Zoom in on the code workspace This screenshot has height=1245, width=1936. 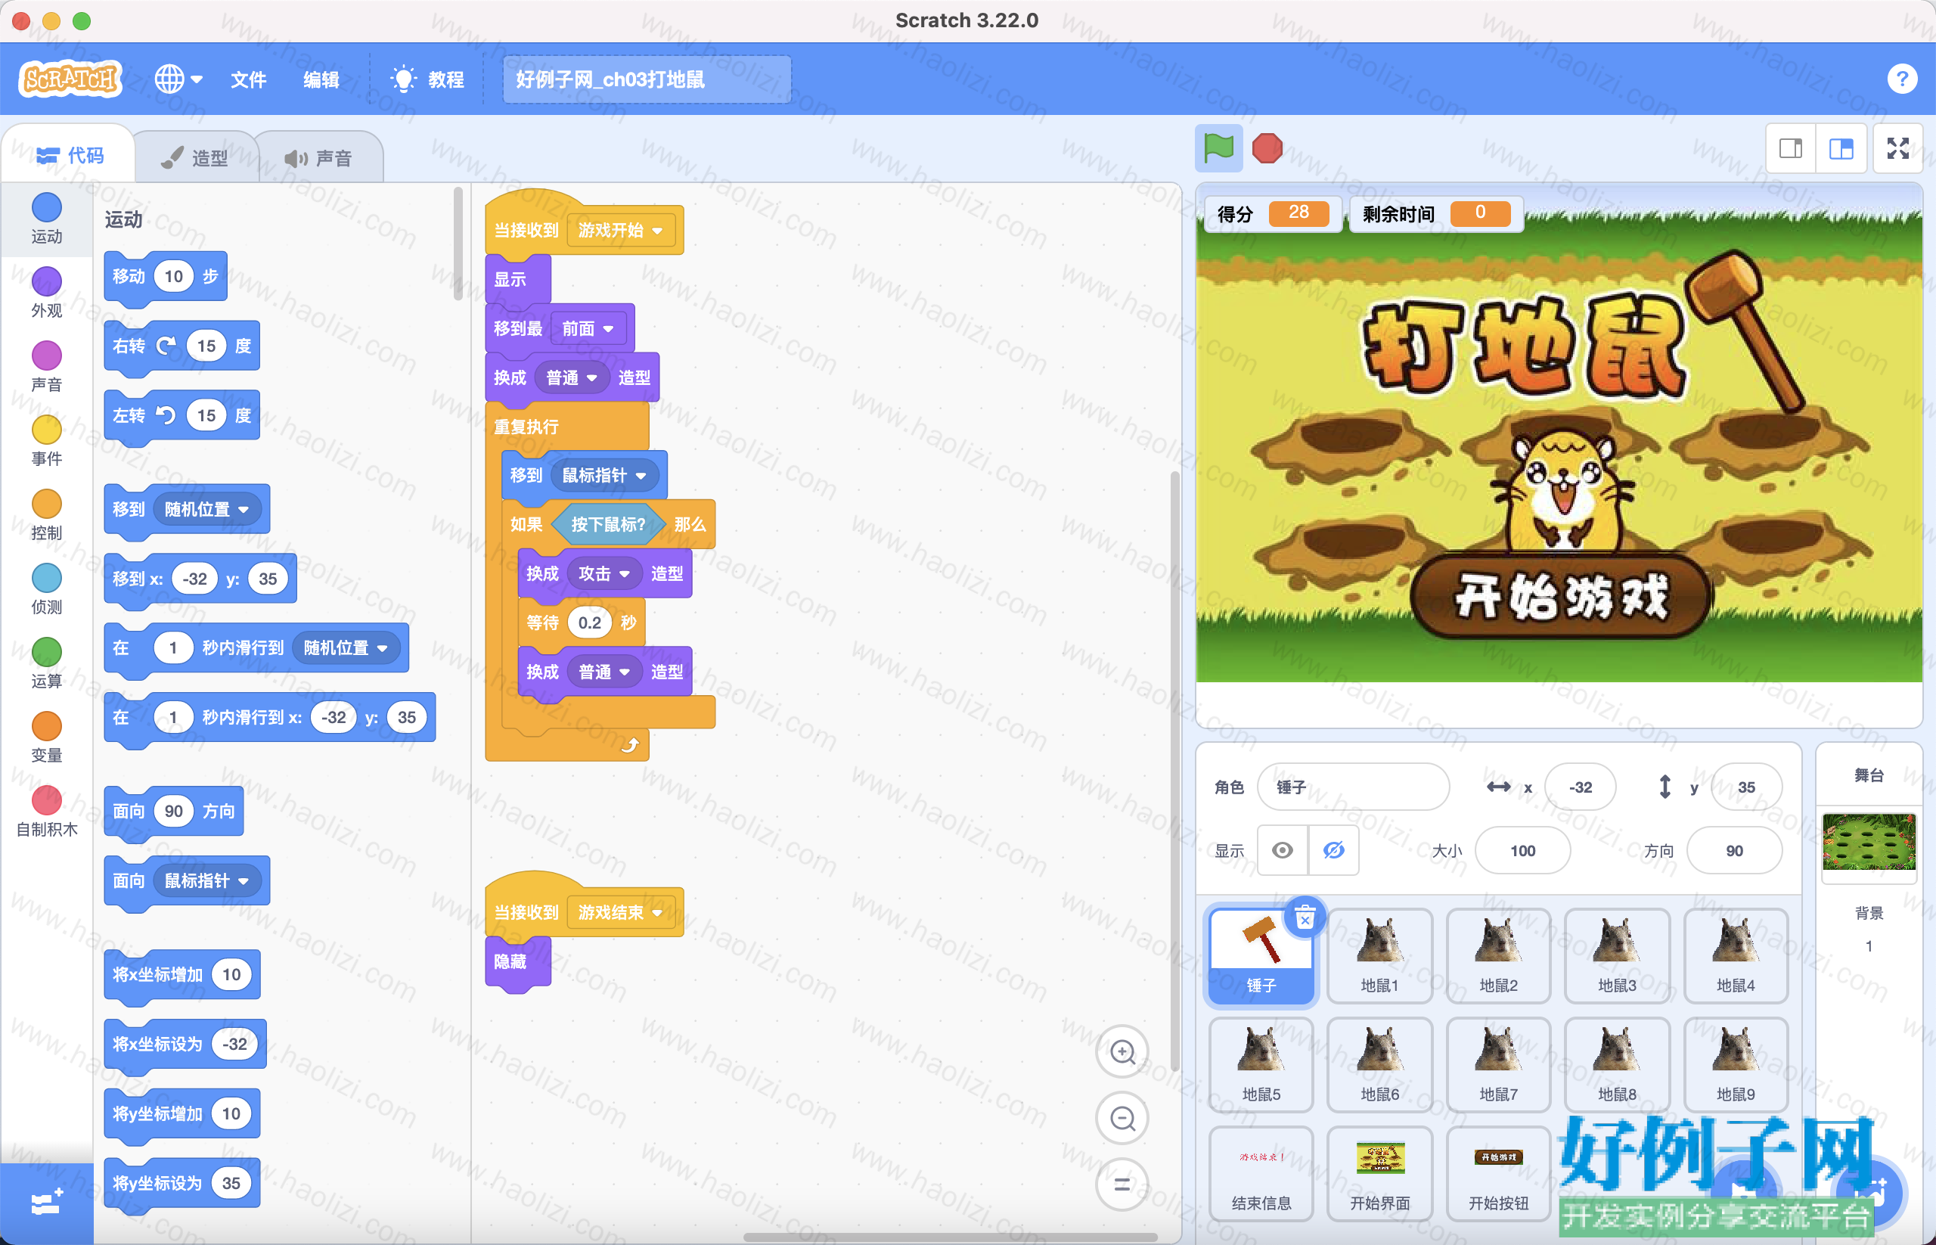[x=1122, y=1052]
